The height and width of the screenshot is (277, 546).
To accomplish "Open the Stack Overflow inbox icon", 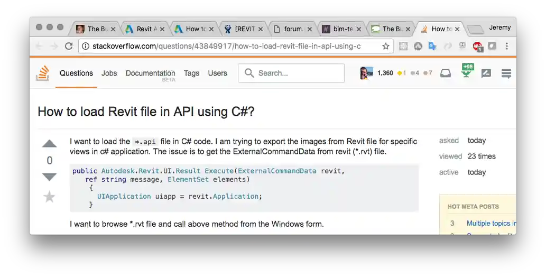I will tap(446, 73).
